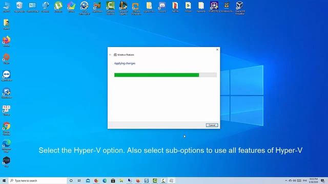Launch VMware Workstation from the desktop

pyautogui.click(x=136, y=8)
